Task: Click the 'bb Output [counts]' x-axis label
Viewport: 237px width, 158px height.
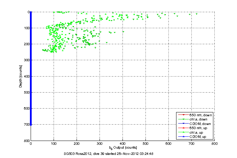Action: pos(123,148)
